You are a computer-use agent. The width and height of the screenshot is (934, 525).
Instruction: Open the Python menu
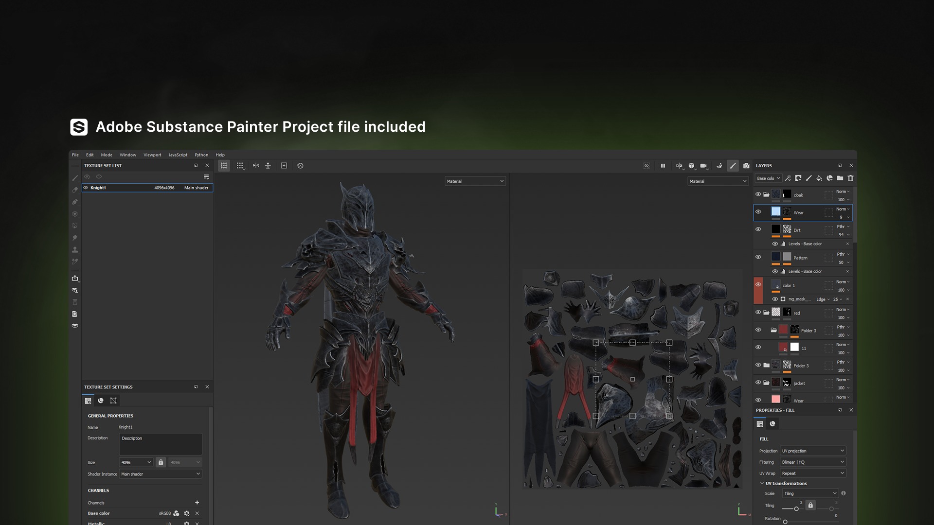201,155
